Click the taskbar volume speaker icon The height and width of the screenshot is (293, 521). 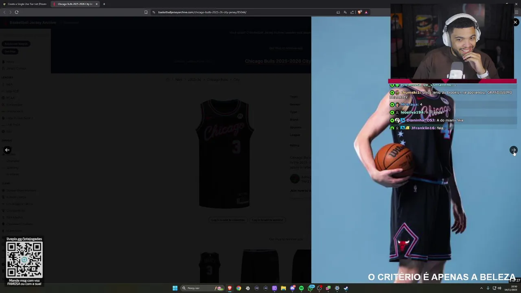point(499,288)
